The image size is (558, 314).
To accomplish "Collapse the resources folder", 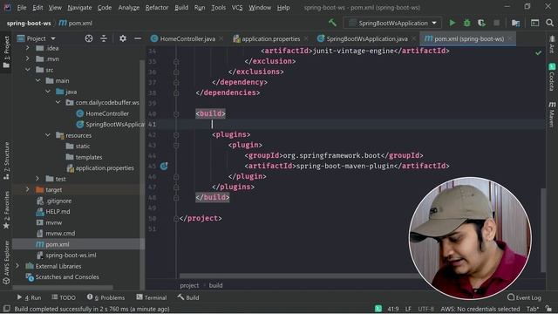I will click(48, 135).
